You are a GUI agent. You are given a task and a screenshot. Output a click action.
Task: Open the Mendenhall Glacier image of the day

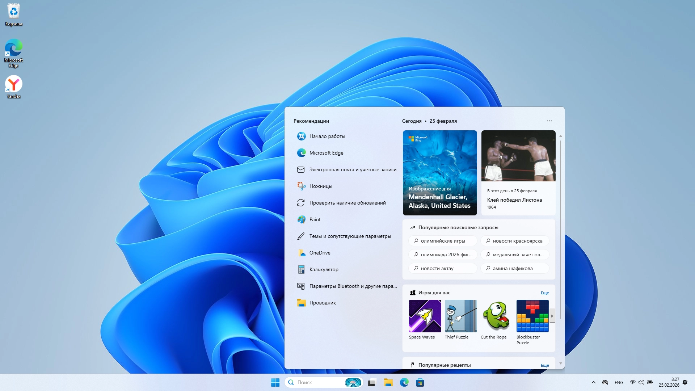(x=439, y=173)
